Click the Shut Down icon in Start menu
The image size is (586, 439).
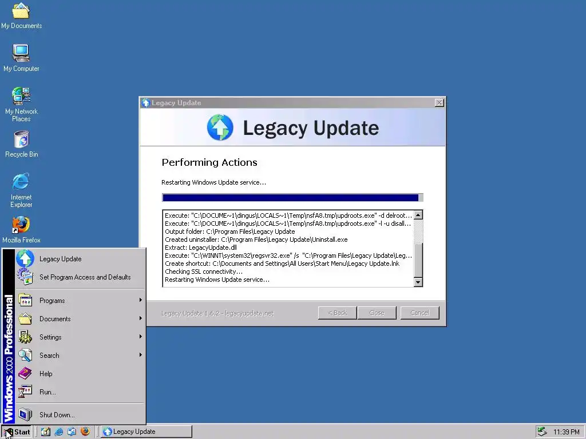(25, 414)
